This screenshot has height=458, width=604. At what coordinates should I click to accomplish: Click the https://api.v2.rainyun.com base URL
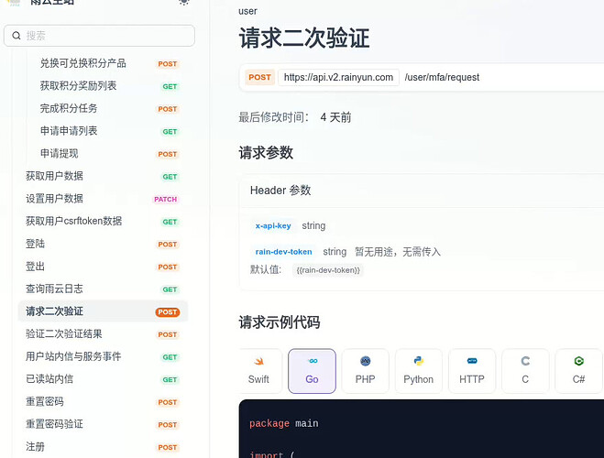pyautogui.click(x=338, y=78)
